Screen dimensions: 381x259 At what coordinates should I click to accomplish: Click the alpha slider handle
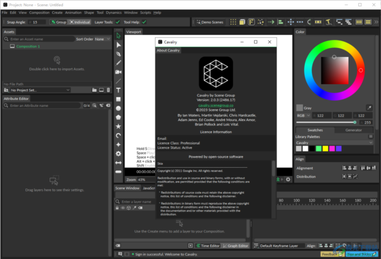pos(355,122)
